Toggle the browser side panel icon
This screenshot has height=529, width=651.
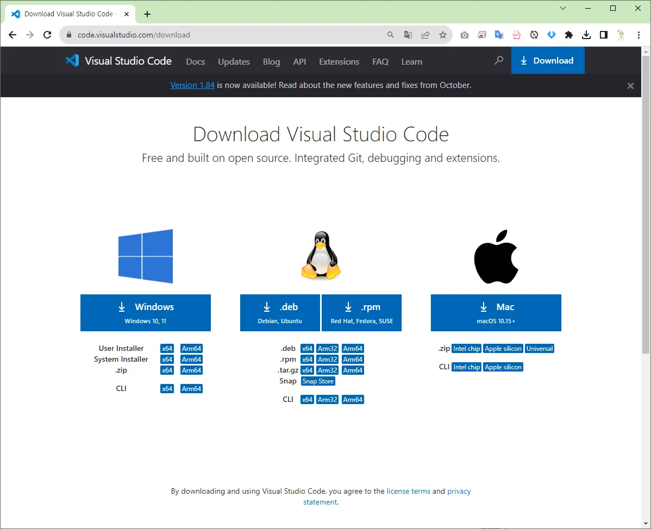(x=604, y=35)
